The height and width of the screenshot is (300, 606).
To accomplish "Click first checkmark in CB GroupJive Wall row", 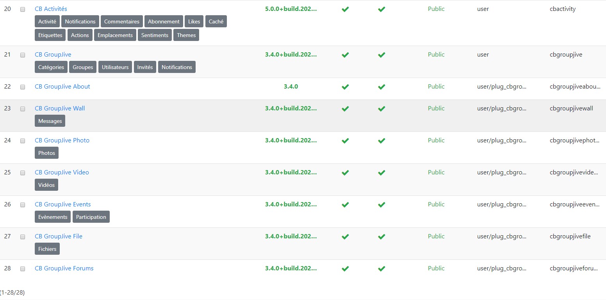I will (x=345, y=108).
